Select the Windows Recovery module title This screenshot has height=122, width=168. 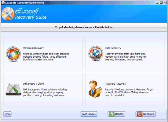pos(33,48)
